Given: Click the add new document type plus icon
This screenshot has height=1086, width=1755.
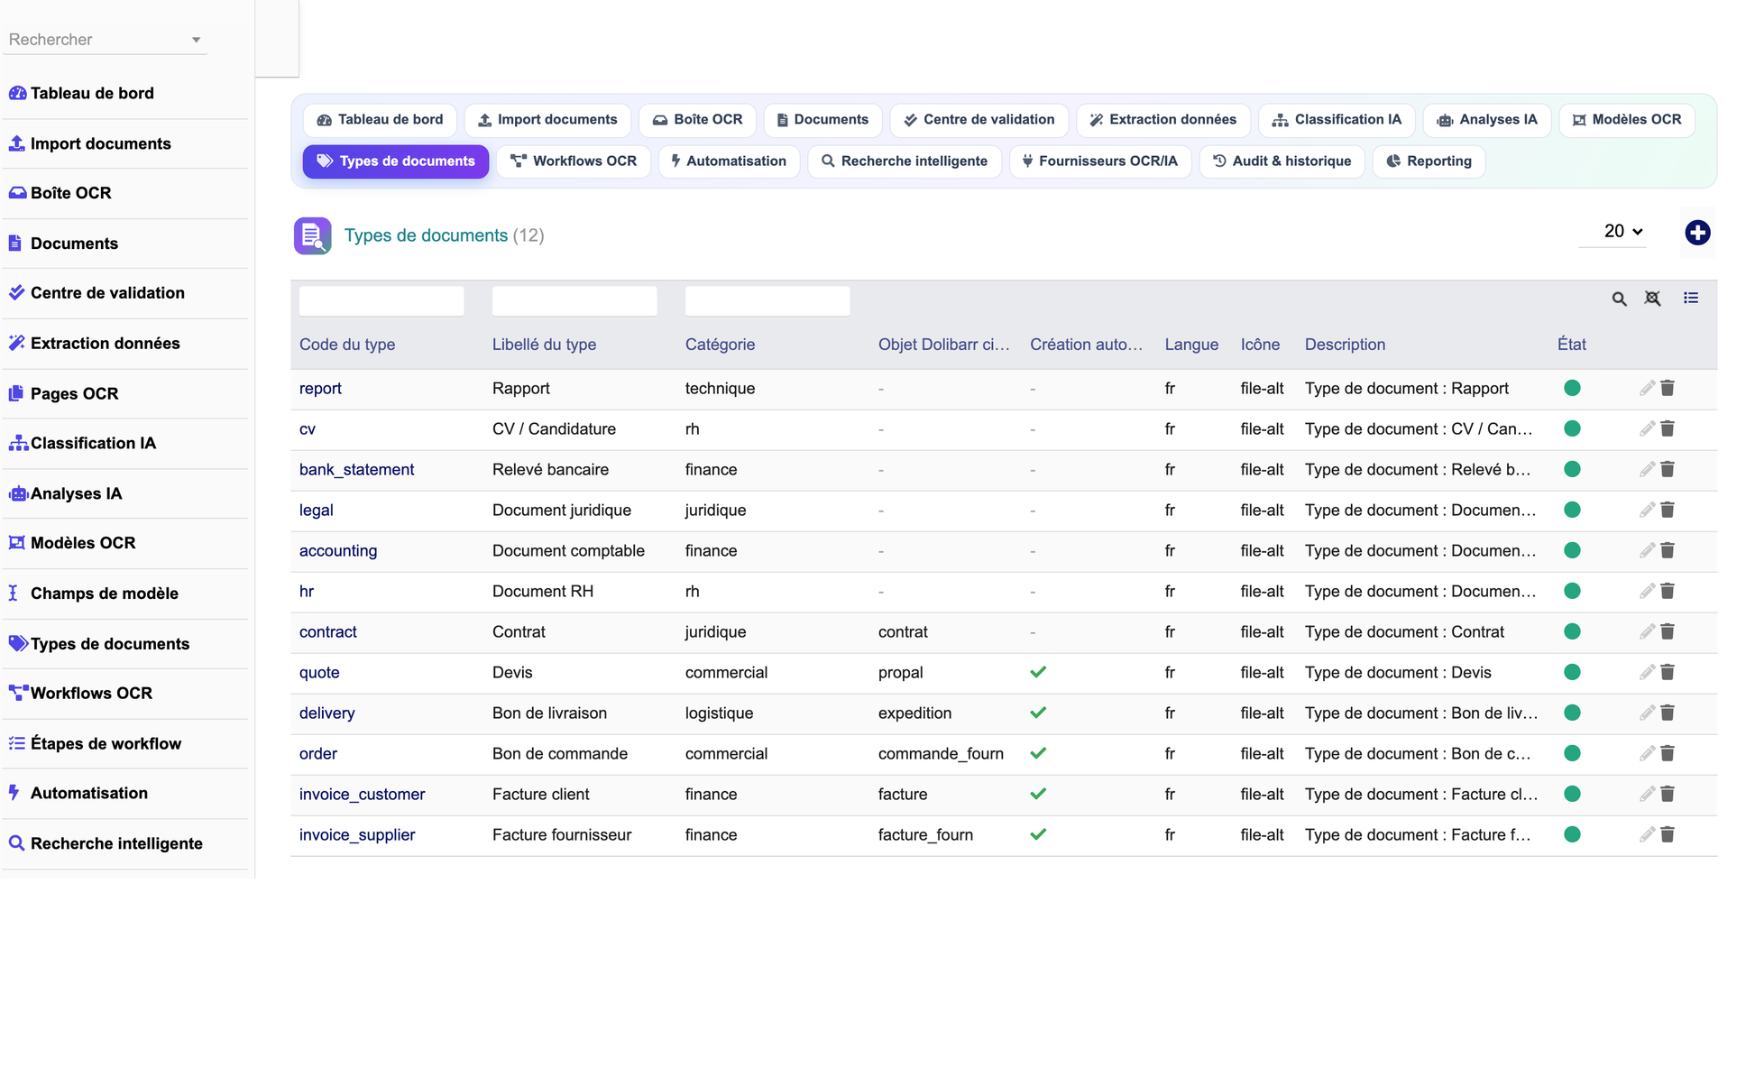Looking at the screenshot, I should click(1697, 233).
